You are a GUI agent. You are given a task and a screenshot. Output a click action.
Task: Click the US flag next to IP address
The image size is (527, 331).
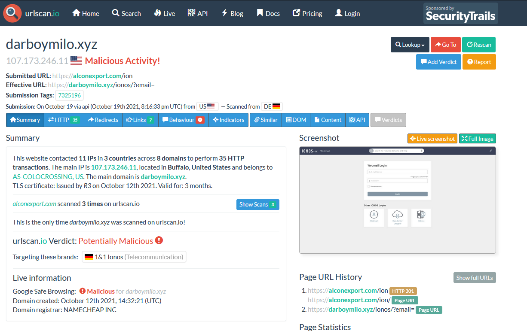click(76, 61)
